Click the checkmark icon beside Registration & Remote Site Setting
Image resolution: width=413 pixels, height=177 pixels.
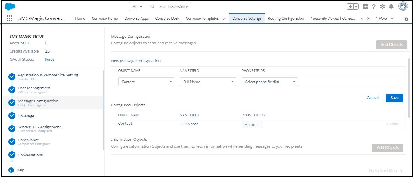[12, 77]
